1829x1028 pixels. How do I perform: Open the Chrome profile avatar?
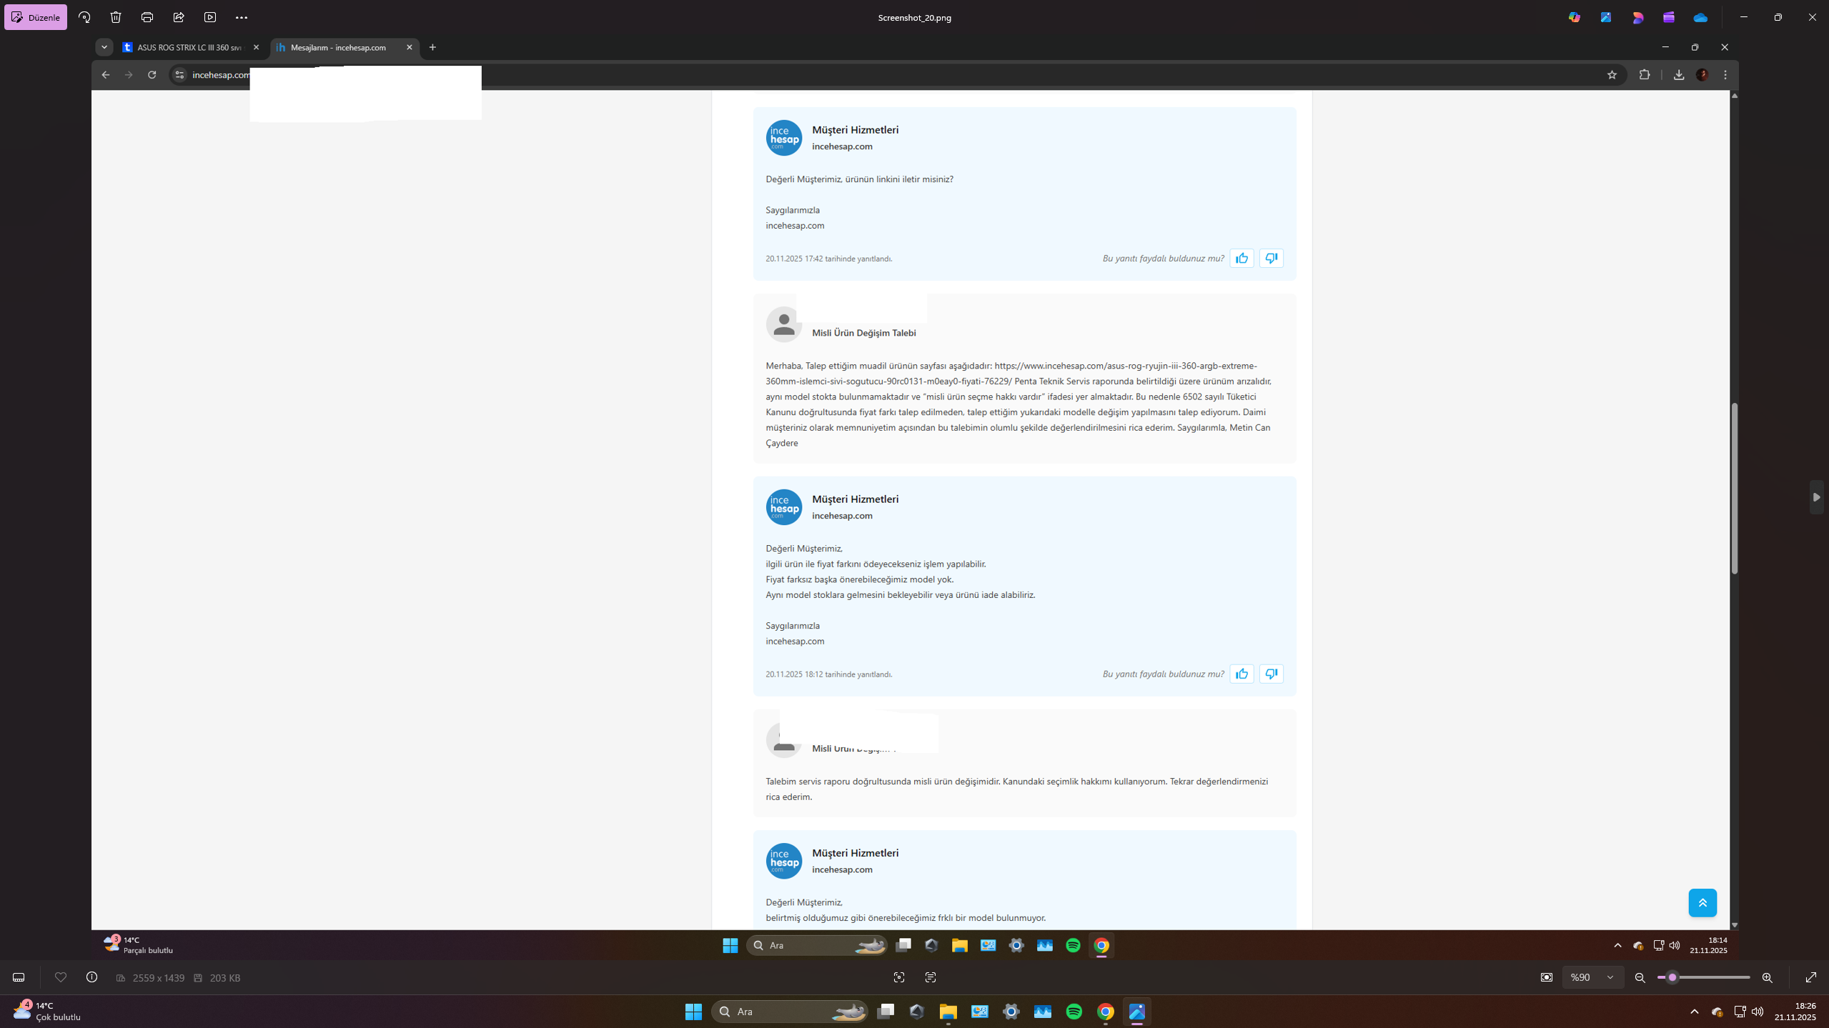tap(1702, 74)
